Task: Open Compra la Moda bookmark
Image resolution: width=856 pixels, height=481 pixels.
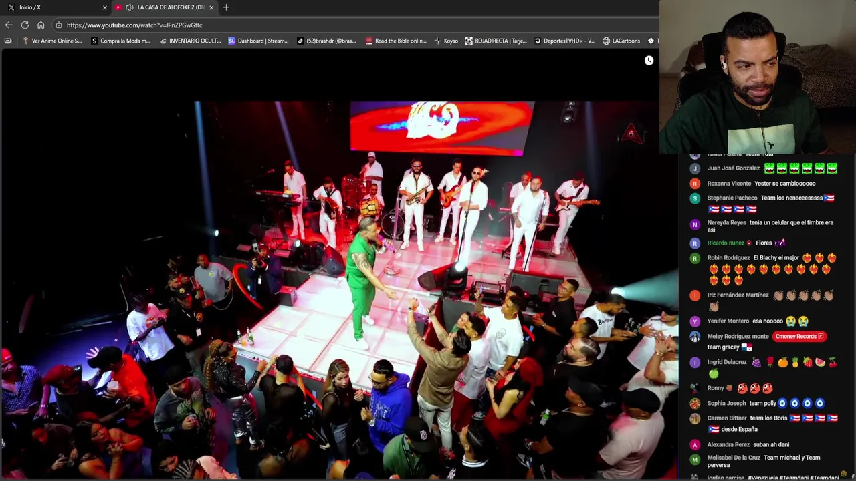Action: [120, 41]
